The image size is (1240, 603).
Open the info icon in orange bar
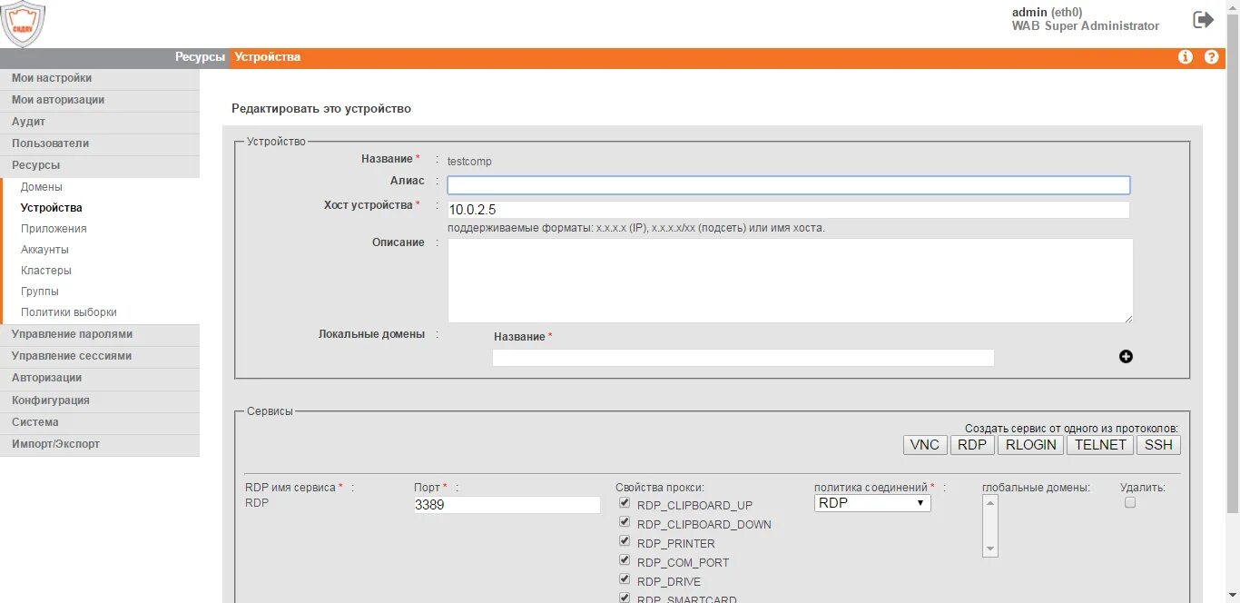1186,57
